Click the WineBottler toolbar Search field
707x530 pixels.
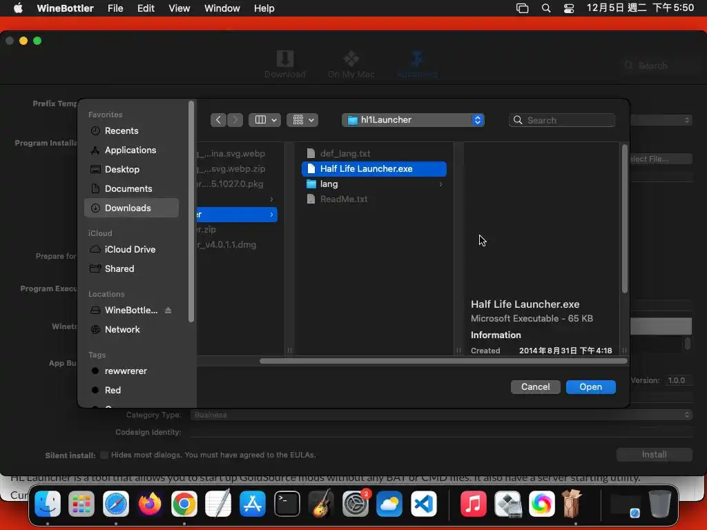click(659, 66)
